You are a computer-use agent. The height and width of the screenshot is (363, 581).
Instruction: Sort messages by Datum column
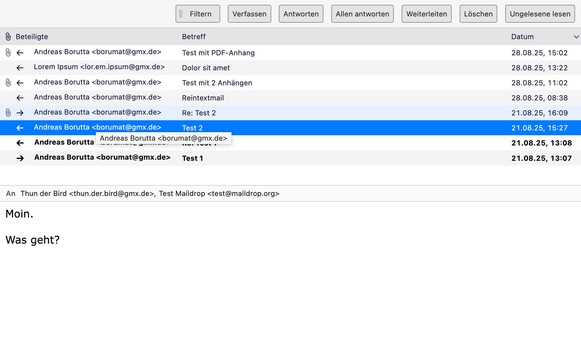(522, 37)
